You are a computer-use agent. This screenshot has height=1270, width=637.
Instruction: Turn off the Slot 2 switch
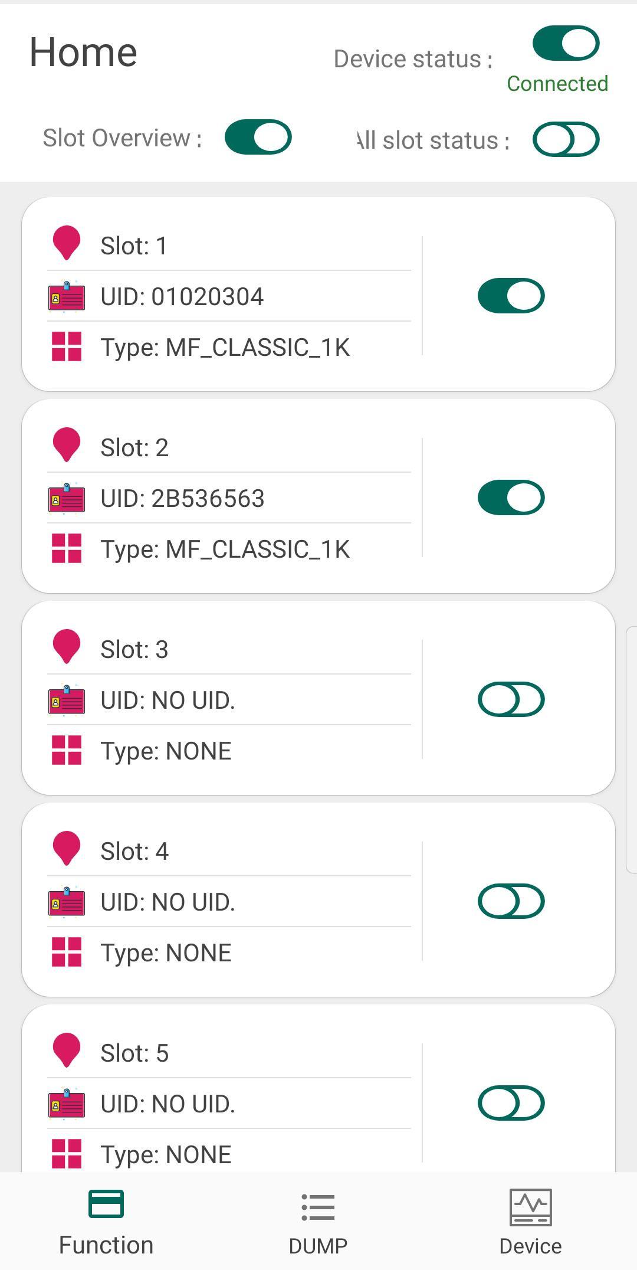(511, 497)
